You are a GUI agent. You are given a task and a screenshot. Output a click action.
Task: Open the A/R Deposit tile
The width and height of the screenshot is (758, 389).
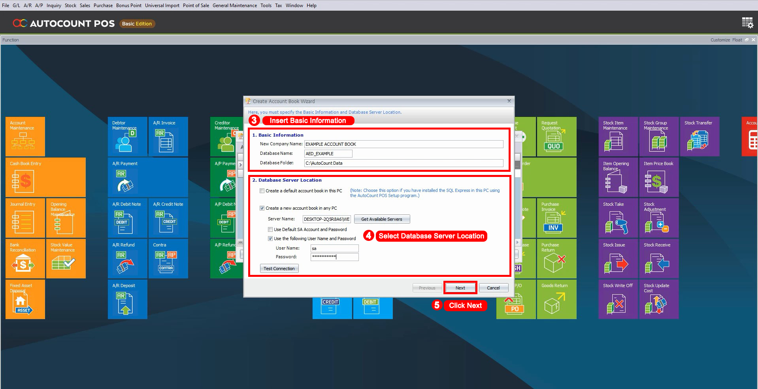click(128, 299)
